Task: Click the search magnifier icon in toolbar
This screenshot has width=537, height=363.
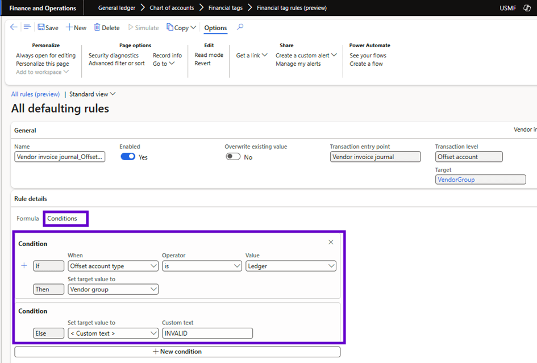Action: coord(240,27)
